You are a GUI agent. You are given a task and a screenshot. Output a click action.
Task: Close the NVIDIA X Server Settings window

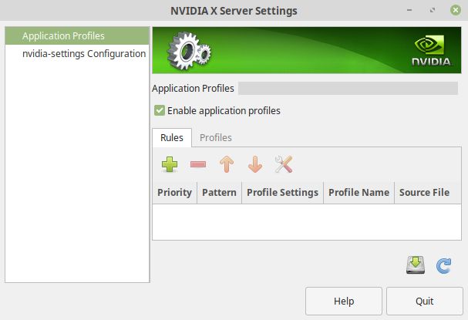456,11
